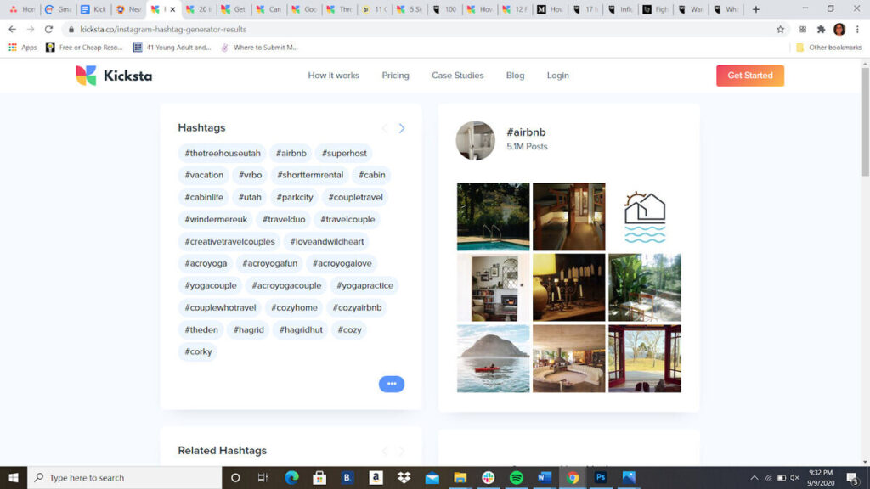Screen dimensions: 870x489
Task: Click the Windows search box
Action: (x=124, y=477)
